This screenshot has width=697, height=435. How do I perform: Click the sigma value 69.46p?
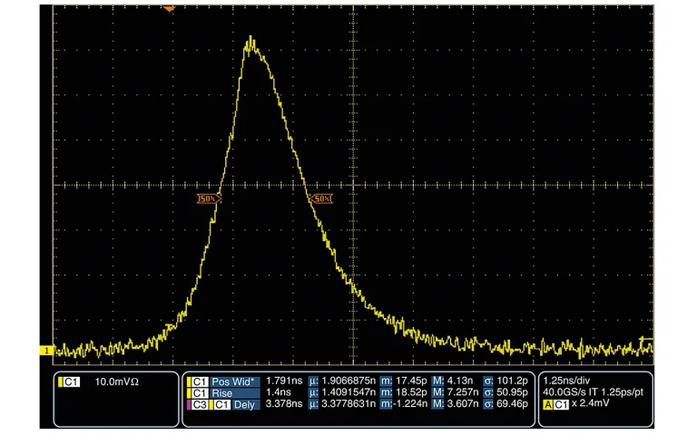pyautogui.click(x=513, y=404)
